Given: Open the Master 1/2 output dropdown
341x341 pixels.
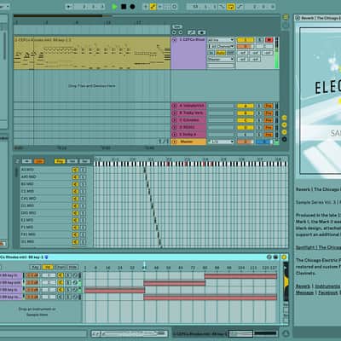Looking at the screenshot, I should (221, 142).
